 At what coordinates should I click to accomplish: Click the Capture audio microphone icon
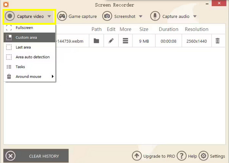click(x=155, y=16)
